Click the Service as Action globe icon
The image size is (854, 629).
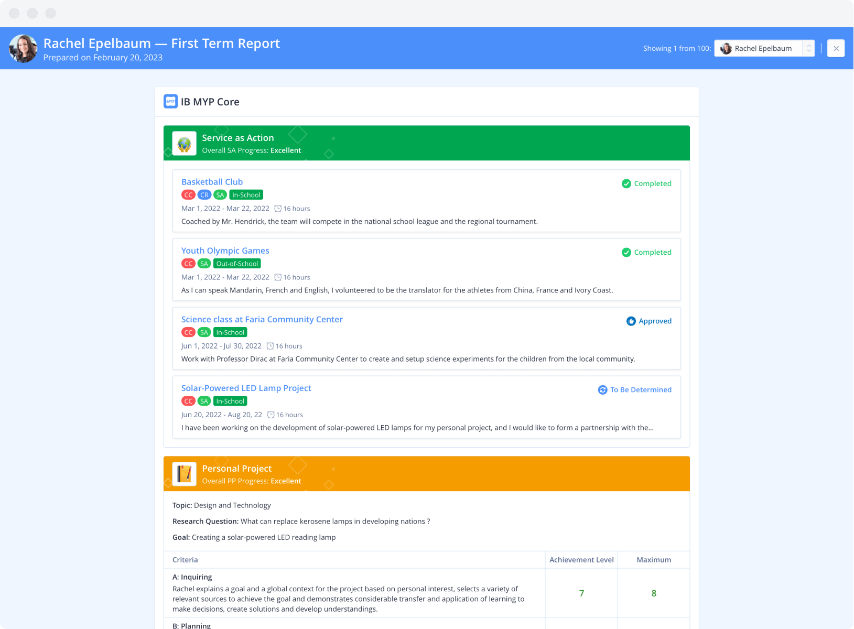tap(184, 144)
